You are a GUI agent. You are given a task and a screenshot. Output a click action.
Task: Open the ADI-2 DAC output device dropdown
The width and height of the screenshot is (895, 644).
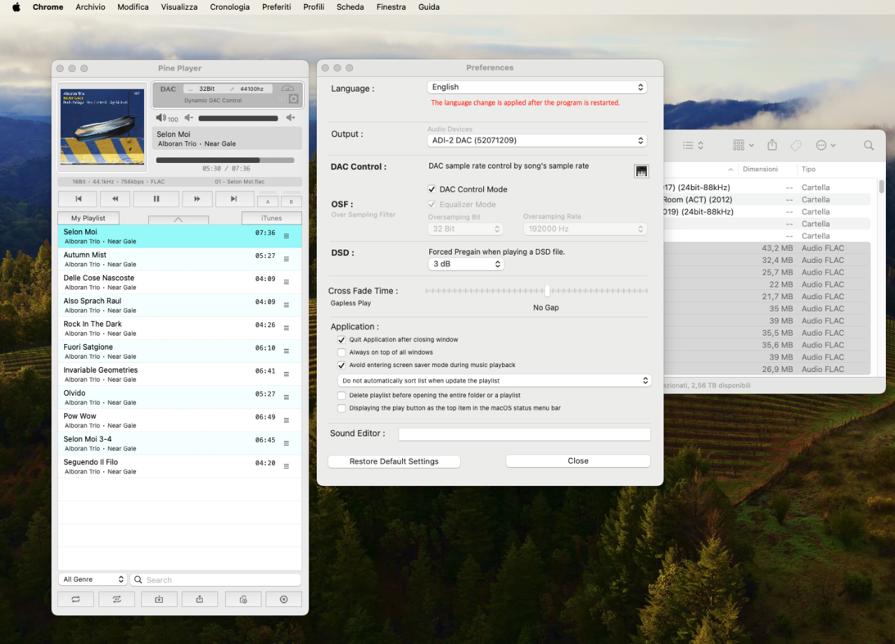tap(537, 141)
